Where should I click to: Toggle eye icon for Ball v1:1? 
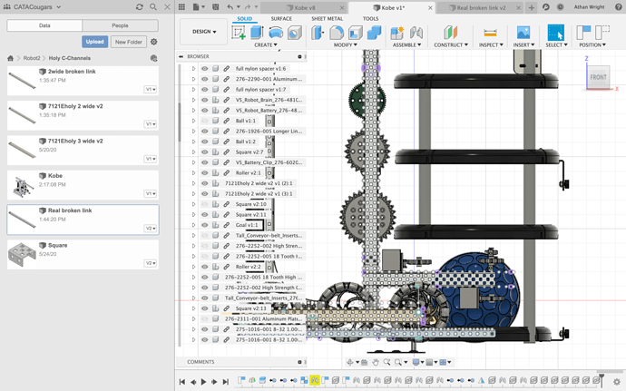[205, 121]
